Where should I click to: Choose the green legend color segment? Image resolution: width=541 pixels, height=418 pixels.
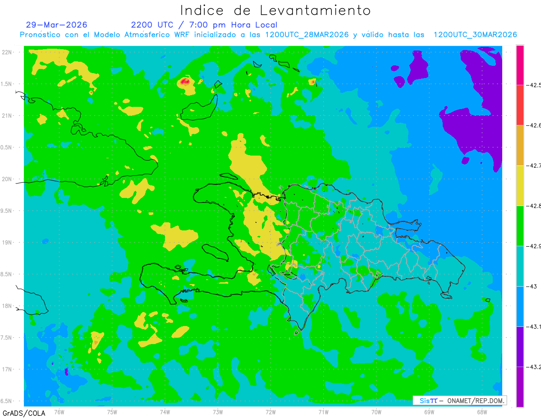click(520, 225)
